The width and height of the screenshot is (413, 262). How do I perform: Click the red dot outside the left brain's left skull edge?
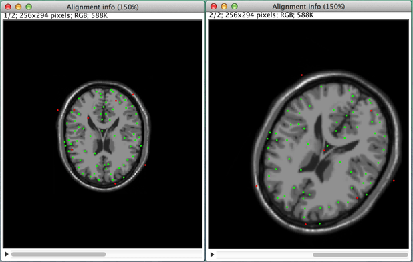[x=57, y=110]
